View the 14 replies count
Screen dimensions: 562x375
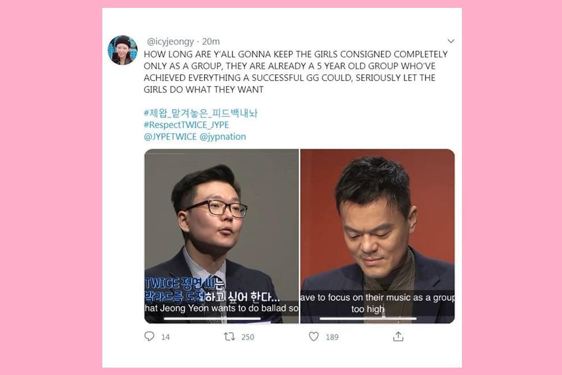coord(165,337)
